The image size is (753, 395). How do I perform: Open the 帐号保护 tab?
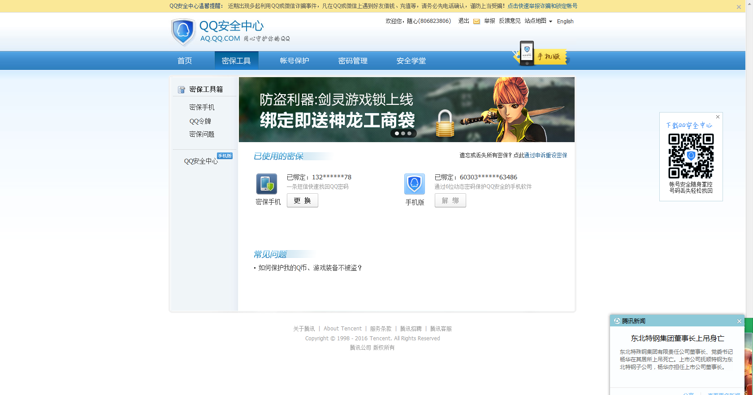pyautogui.click(x=294, y=61)
